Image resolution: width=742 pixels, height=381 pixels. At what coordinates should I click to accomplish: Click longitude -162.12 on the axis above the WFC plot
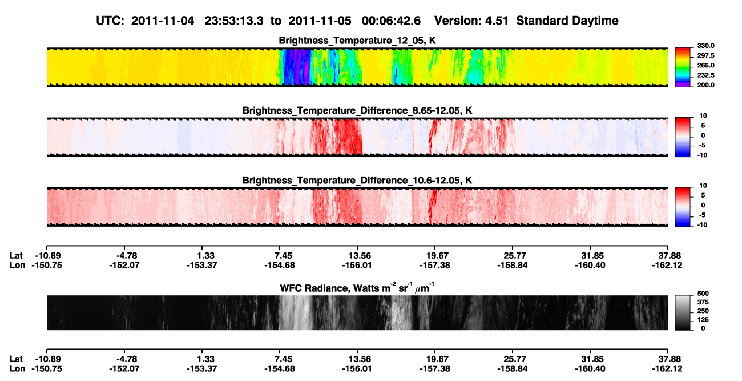coord(668,265)
